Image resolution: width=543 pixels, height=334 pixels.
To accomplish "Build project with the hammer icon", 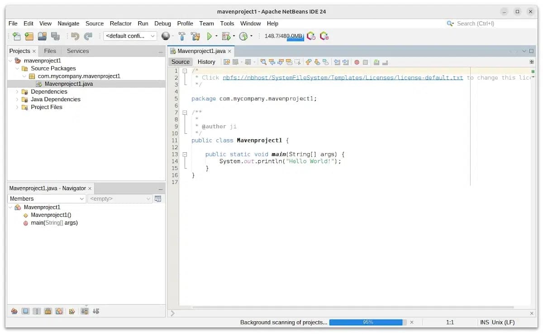I will tap(182, 36).
